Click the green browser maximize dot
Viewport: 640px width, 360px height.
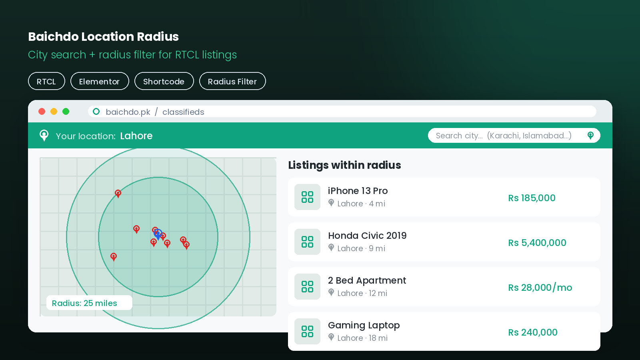[66, 112]
